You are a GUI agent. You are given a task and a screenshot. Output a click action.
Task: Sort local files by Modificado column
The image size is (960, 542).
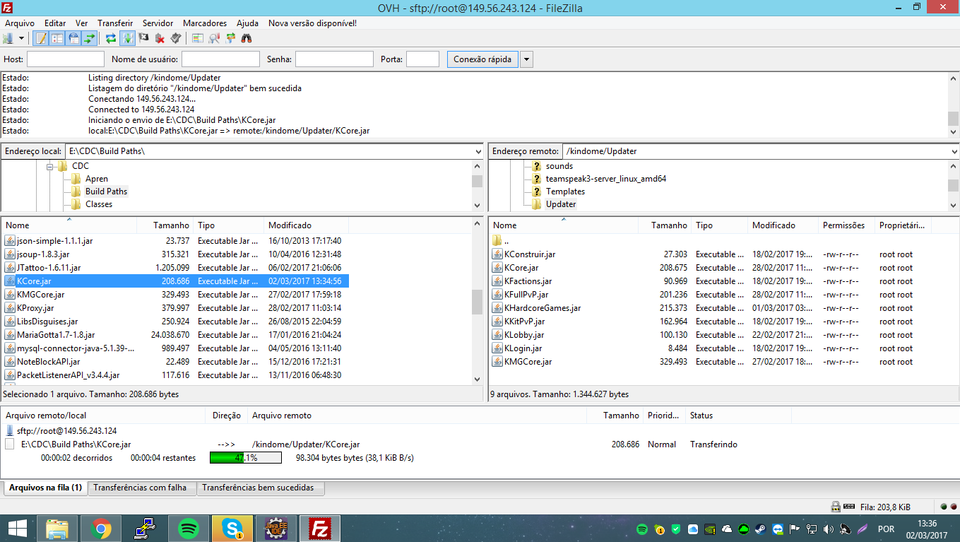click(x=306, y=225)
